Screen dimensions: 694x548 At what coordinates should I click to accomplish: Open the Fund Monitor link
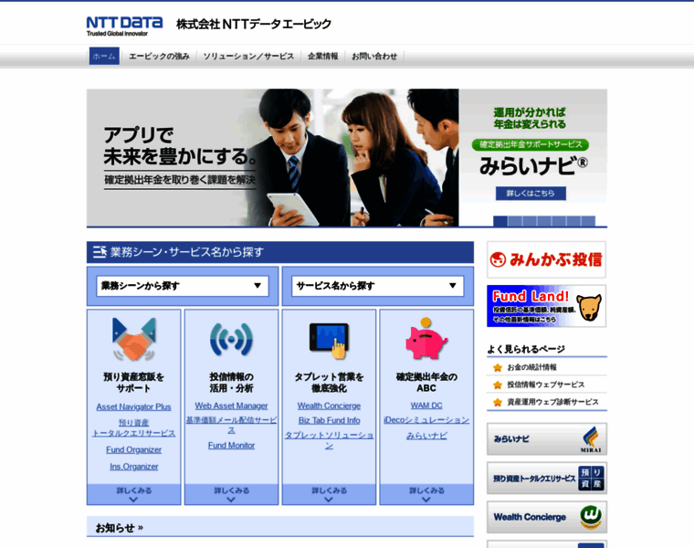coord(231,446)
